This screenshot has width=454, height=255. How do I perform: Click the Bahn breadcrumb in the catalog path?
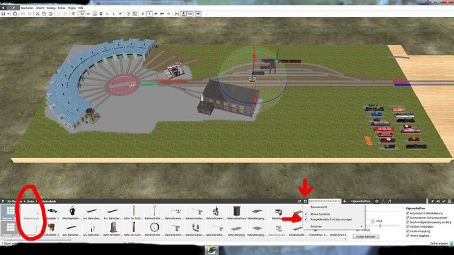tap(31, 201)
